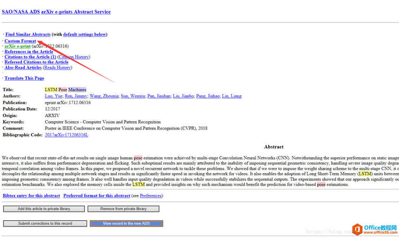Screen dimensions: 399x237
Task: Select the title text LSTM Pose Machines
Action: 65,90
